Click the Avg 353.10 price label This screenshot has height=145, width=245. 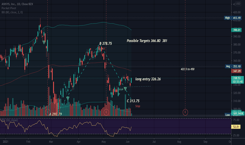click(233, 66)
